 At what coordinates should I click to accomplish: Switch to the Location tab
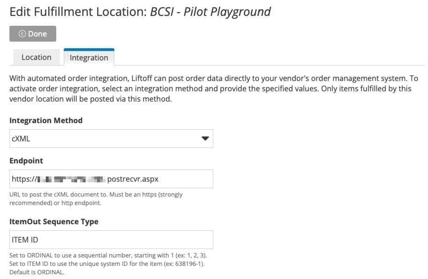(36, 57)
